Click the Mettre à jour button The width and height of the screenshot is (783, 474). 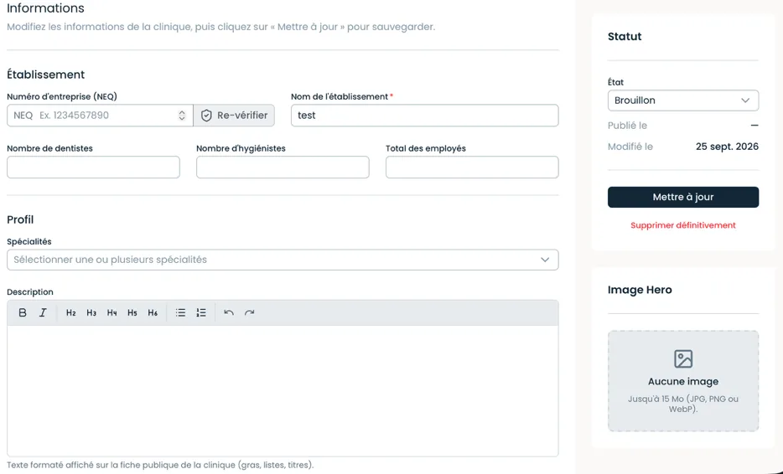point(683,197)
